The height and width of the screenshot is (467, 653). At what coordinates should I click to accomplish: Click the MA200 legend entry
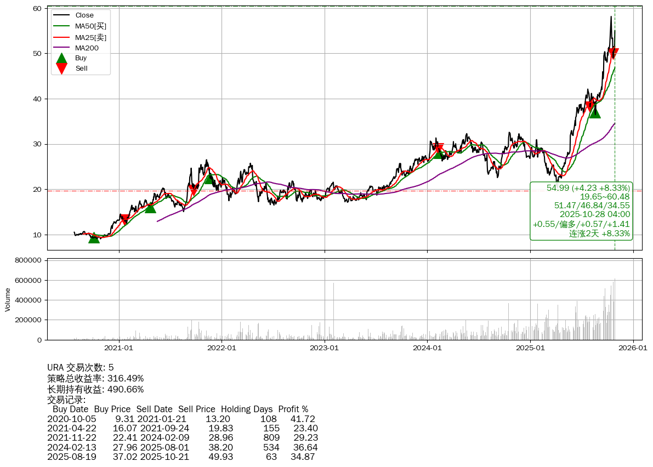87,48
